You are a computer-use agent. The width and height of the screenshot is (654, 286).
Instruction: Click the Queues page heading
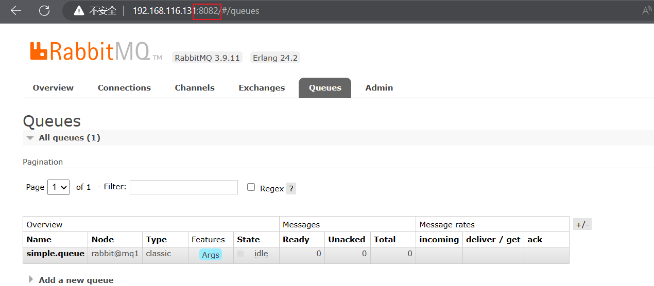click(51, 121)
